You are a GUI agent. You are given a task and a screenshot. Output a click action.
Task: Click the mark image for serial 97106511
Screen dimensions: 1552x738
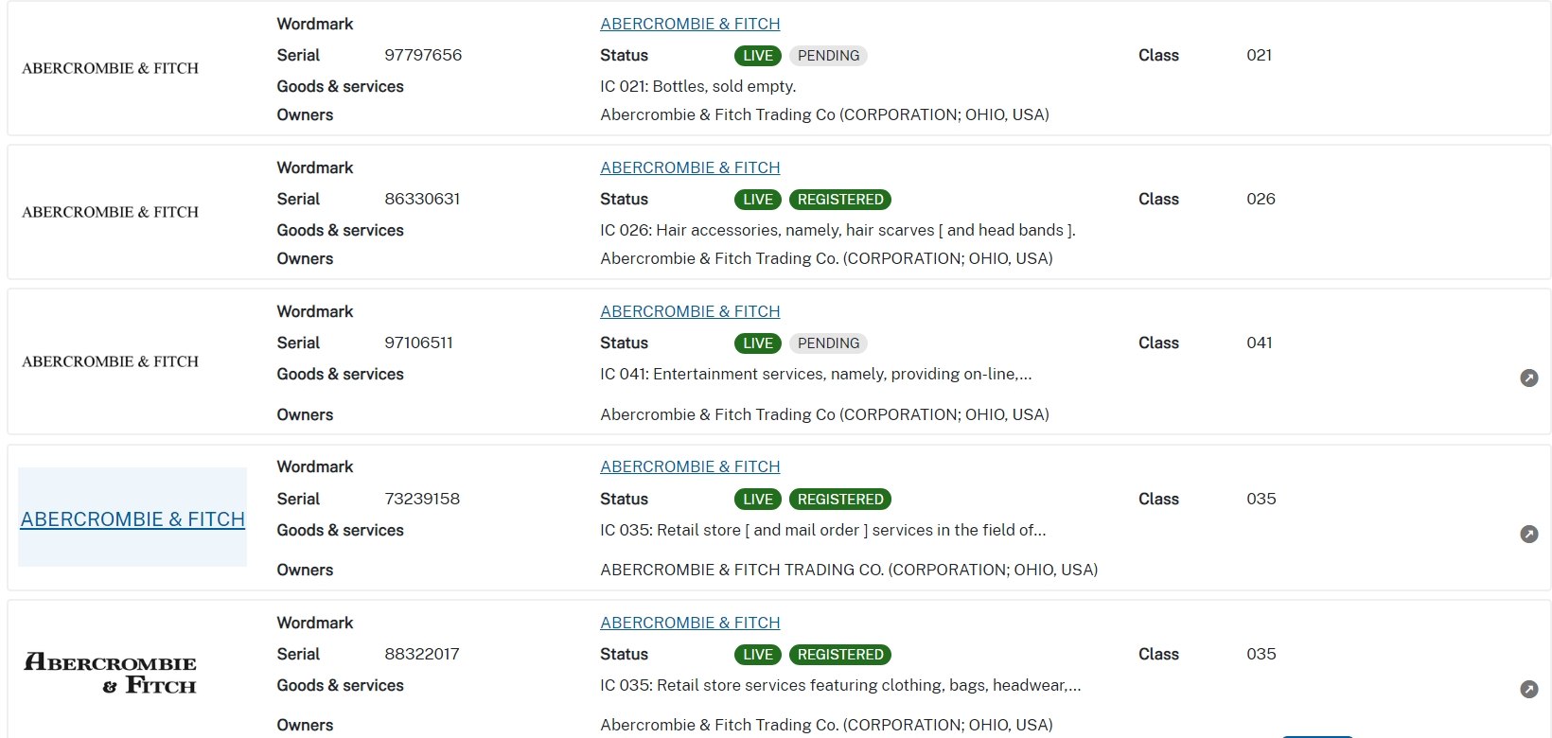coord(111,361)
